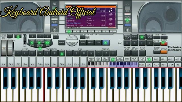Toggle the OCTAVE button
The width and height of the screenshot is (182, 102).
click(x=142, y=37)
